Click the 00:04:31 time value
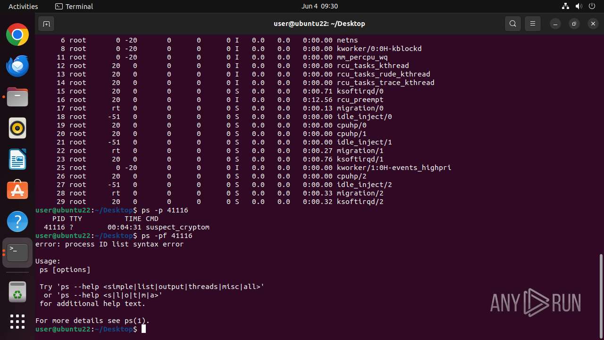The height and width of the screenshot is (340, 604). [x=125, y=227]
